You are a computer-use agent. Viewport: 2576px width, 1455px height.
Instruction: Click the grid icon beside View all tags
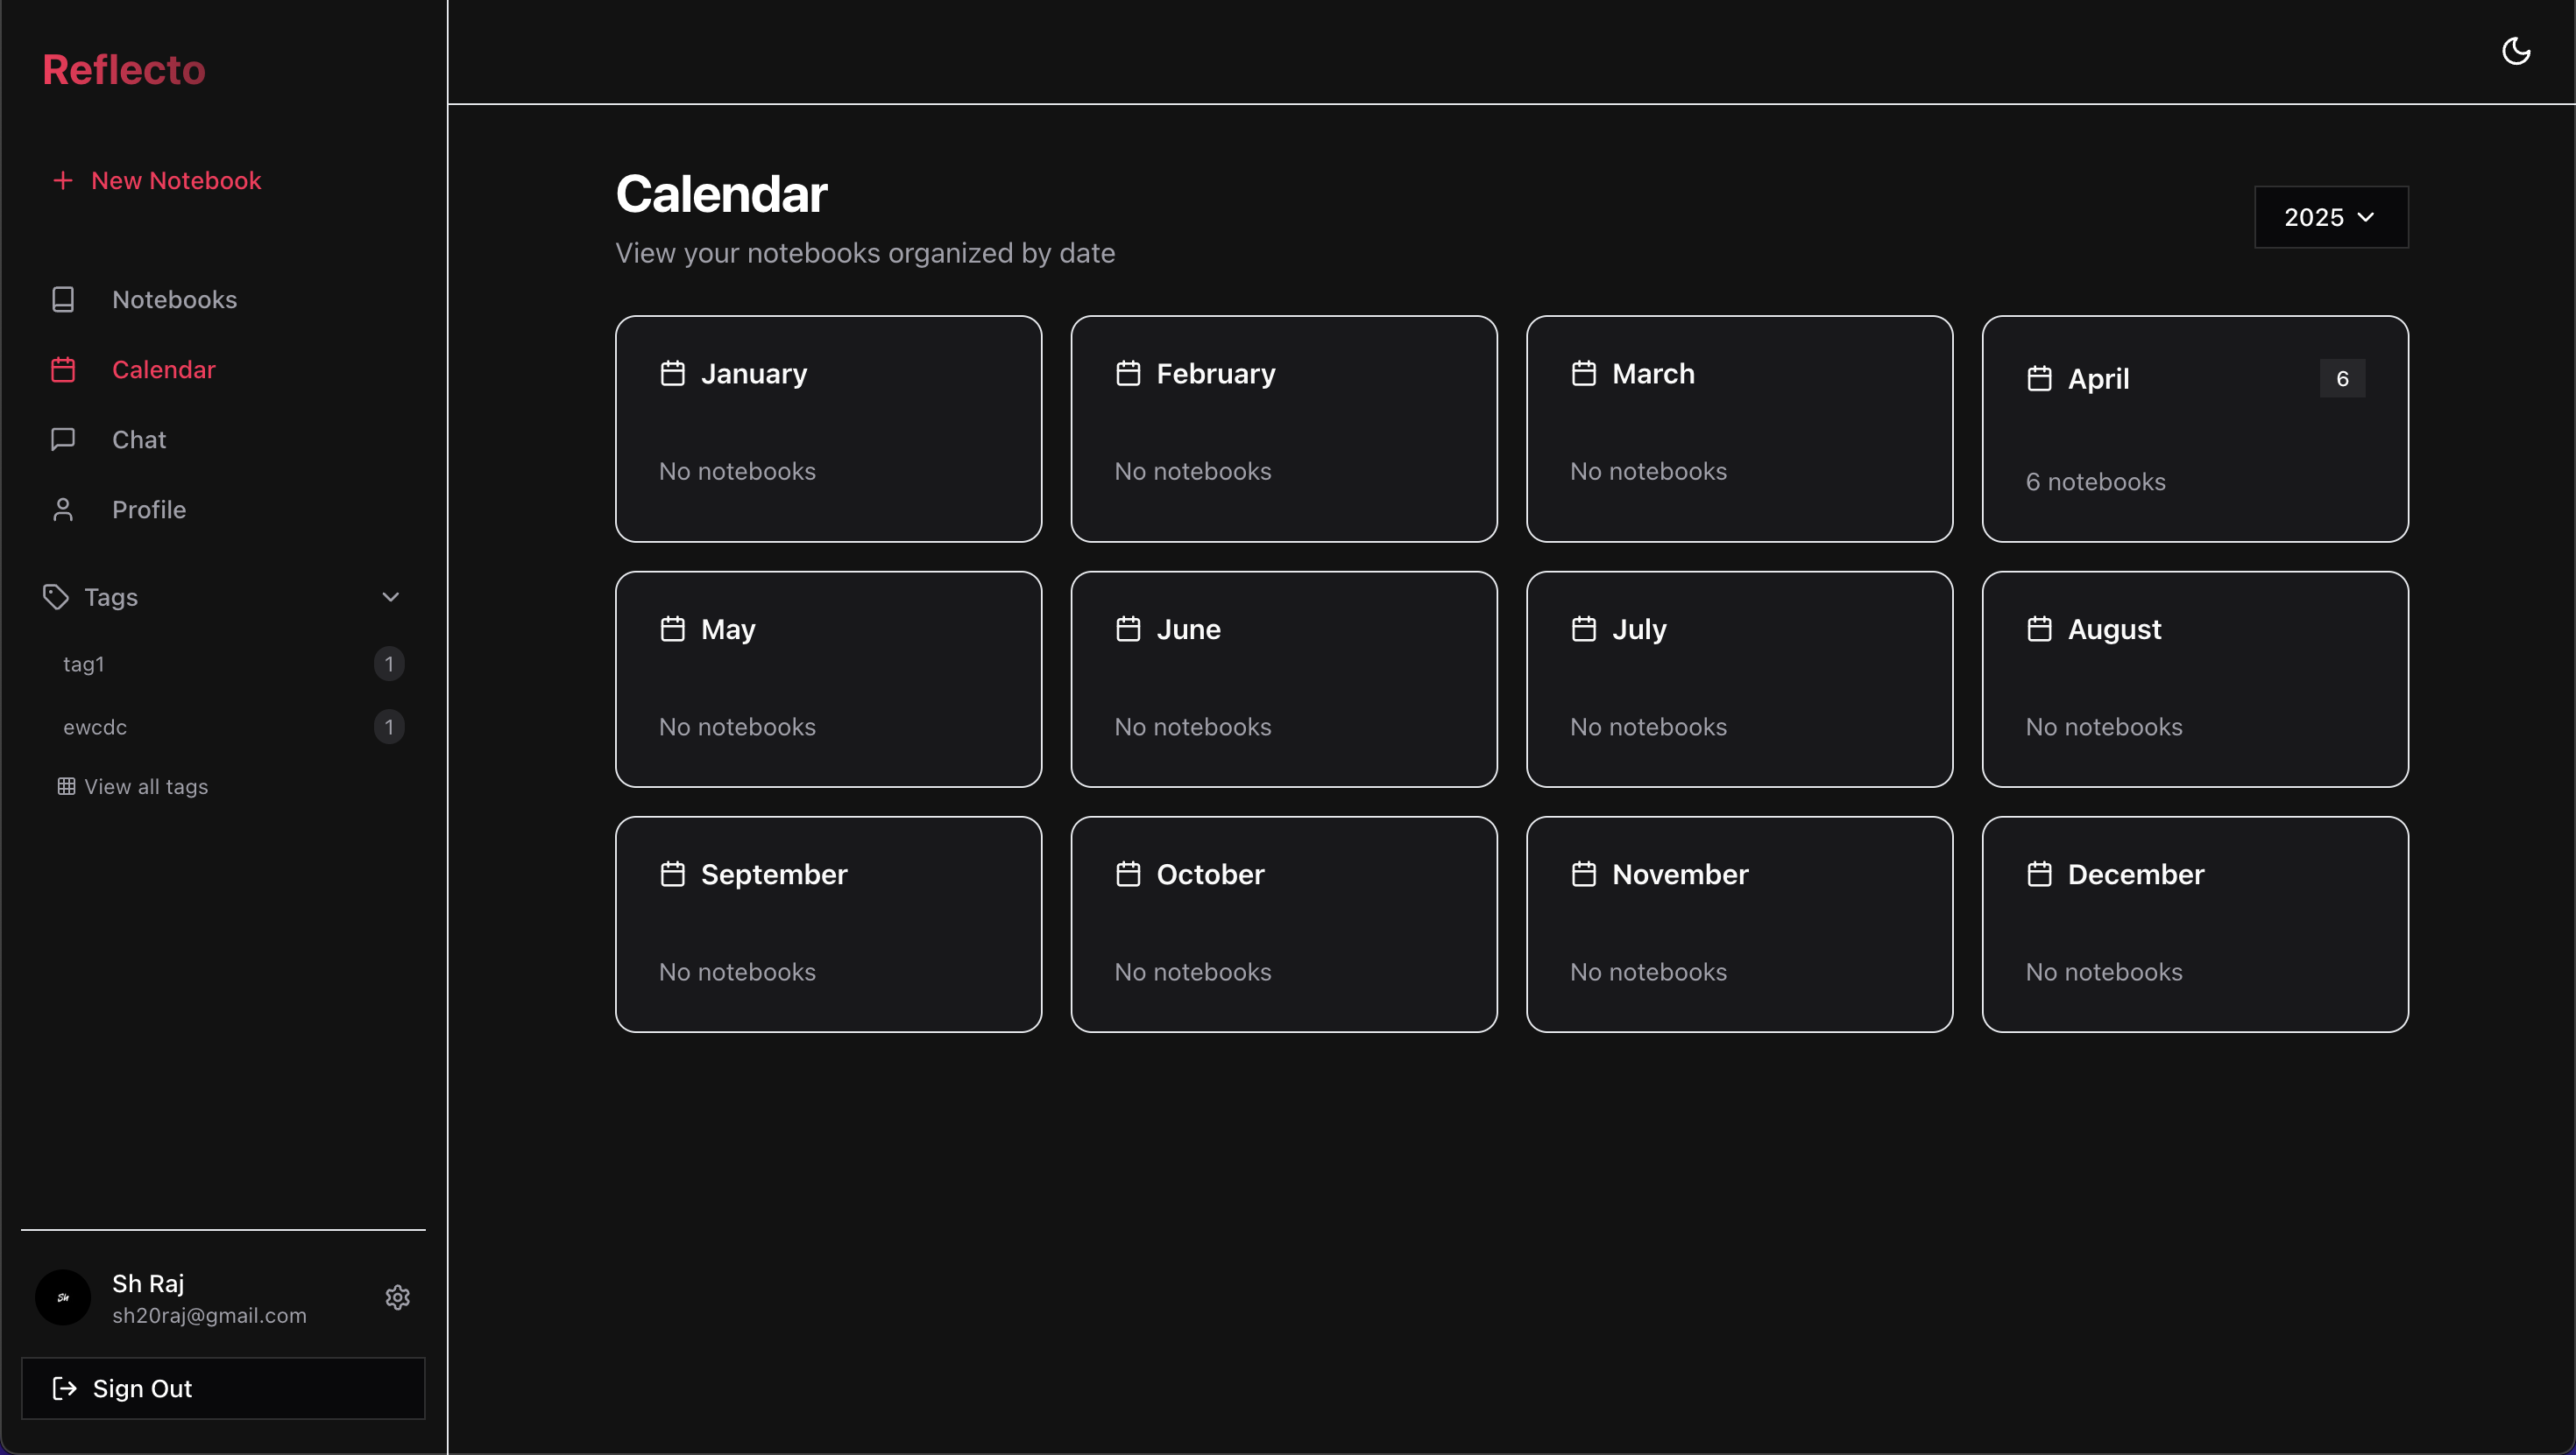[x=66, y=786]
